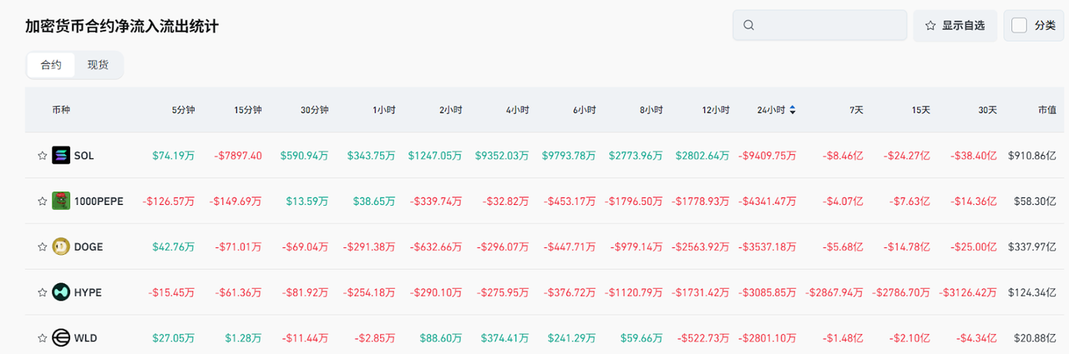The width and height of the screenshot is (1069, 354).
Task: Select the 合约 tab
Action: tap(51, 65)
